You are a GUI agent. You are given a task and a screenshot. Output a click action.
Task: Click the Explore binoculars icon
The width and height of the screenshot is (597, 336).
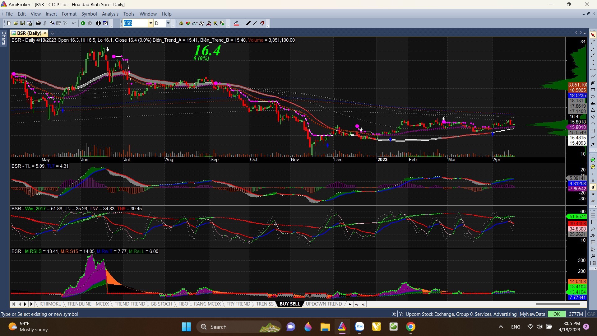195,23
